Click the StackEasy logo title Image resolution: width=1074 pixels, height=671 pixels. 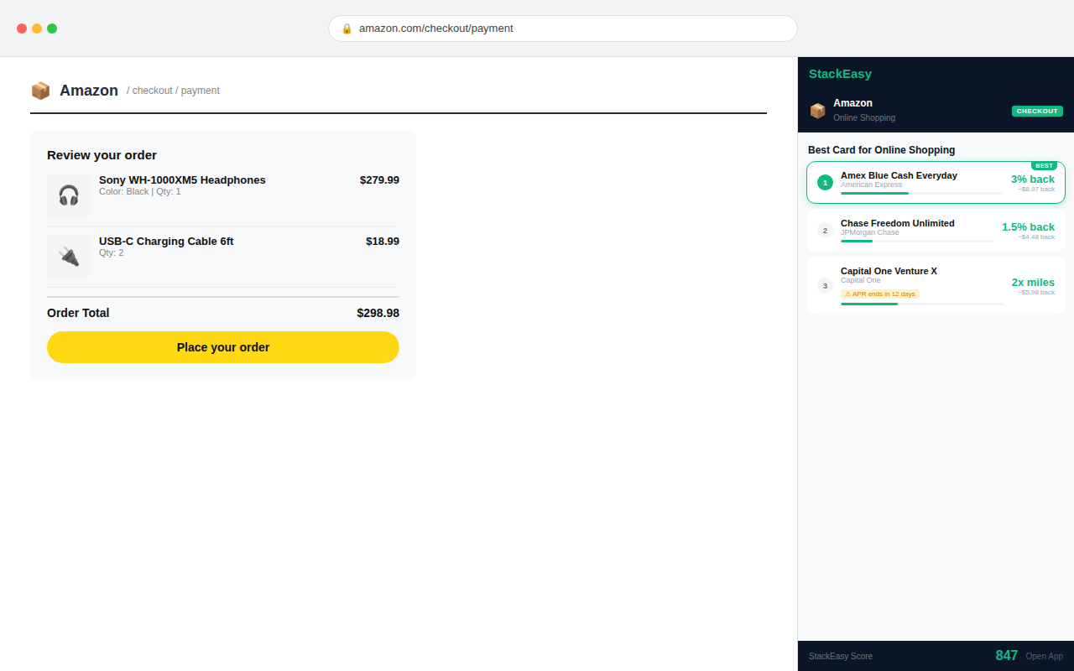[x=840, y=74]
